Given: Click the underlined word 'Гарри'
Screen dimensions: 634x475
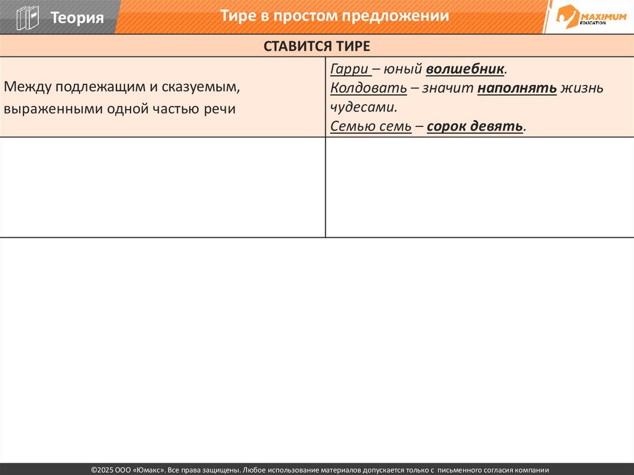Looking at the screenshot, I should click(x=349, y=69).
